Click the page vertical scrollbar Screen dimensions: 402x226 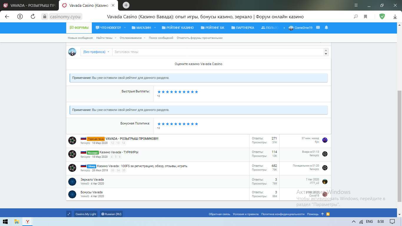tap(399, 146)
